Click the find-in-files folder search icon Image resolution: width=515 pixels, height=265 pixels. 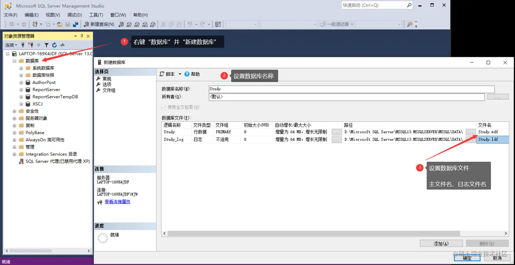click(410, 24)
